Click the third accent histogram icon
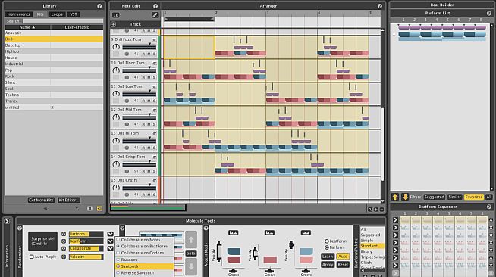This screenshot has height=277, width=496. pos(306,233)
